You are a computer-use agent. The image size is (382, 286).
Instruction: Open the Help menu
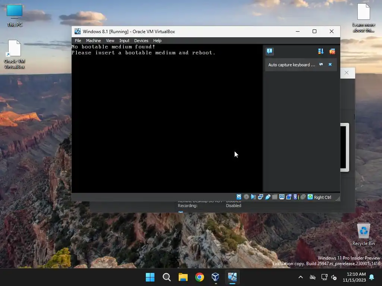tap(157, 41)
